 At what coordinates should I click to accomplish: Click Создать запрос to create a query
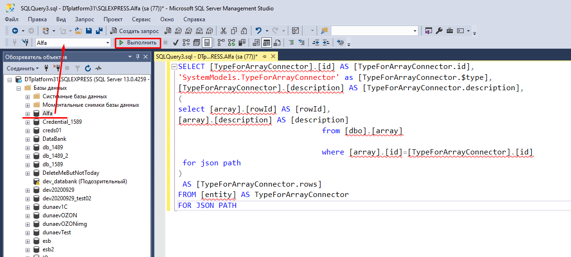pyautogui.click(x=135, y=31)
